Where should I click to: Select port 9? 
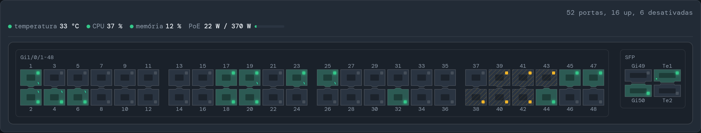coord(125,78)
